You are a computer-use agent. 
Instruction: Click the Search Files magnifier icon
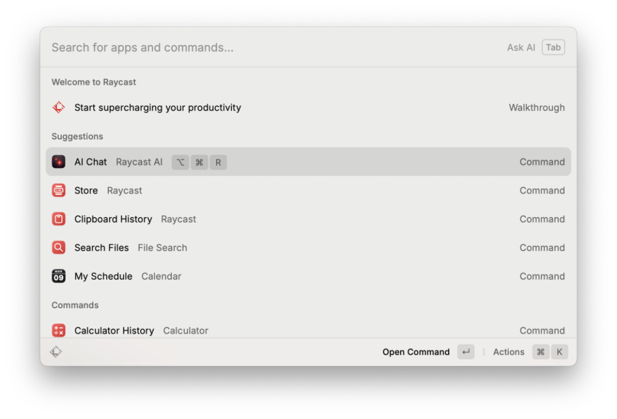[59, 248]
